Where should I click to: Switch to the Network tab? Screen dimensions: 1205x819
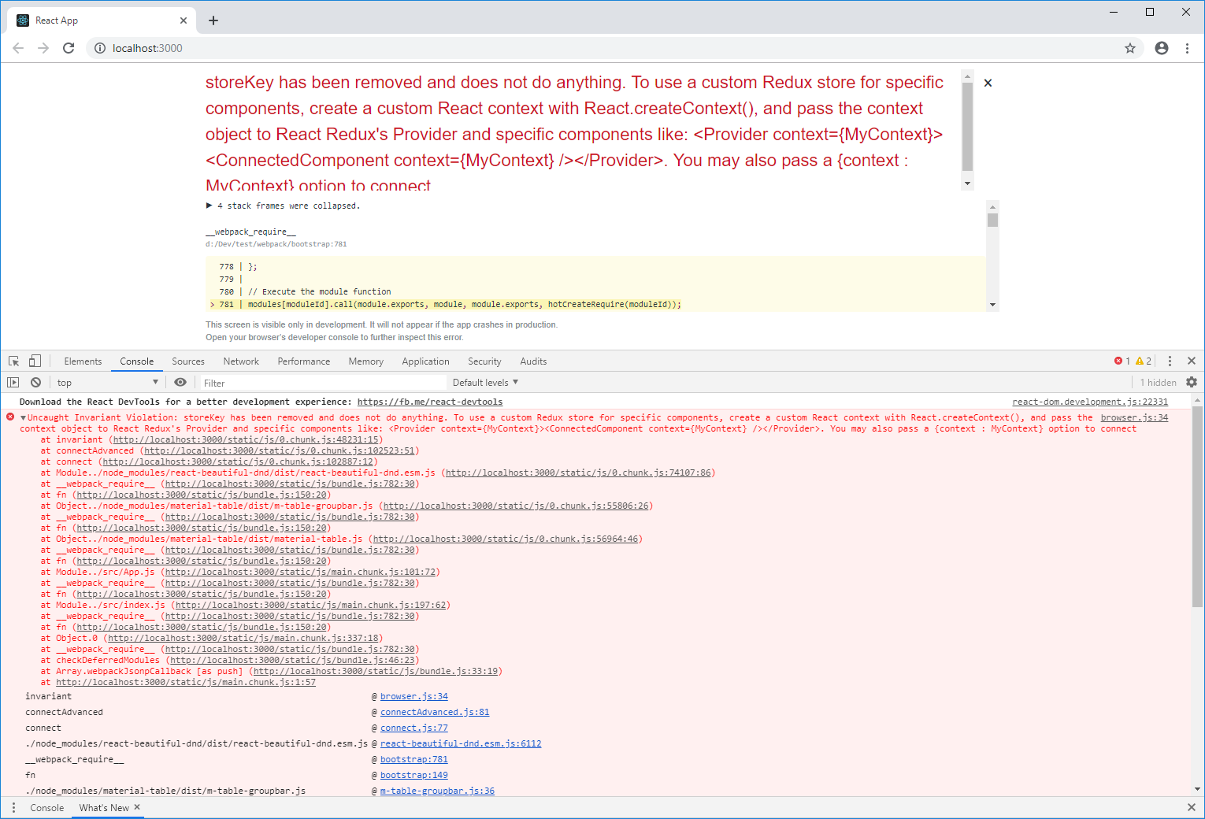[x=240, y=361]
